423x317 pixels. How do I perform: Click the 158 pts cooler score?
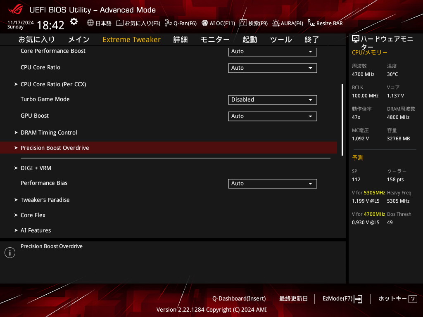click(395, 180)
